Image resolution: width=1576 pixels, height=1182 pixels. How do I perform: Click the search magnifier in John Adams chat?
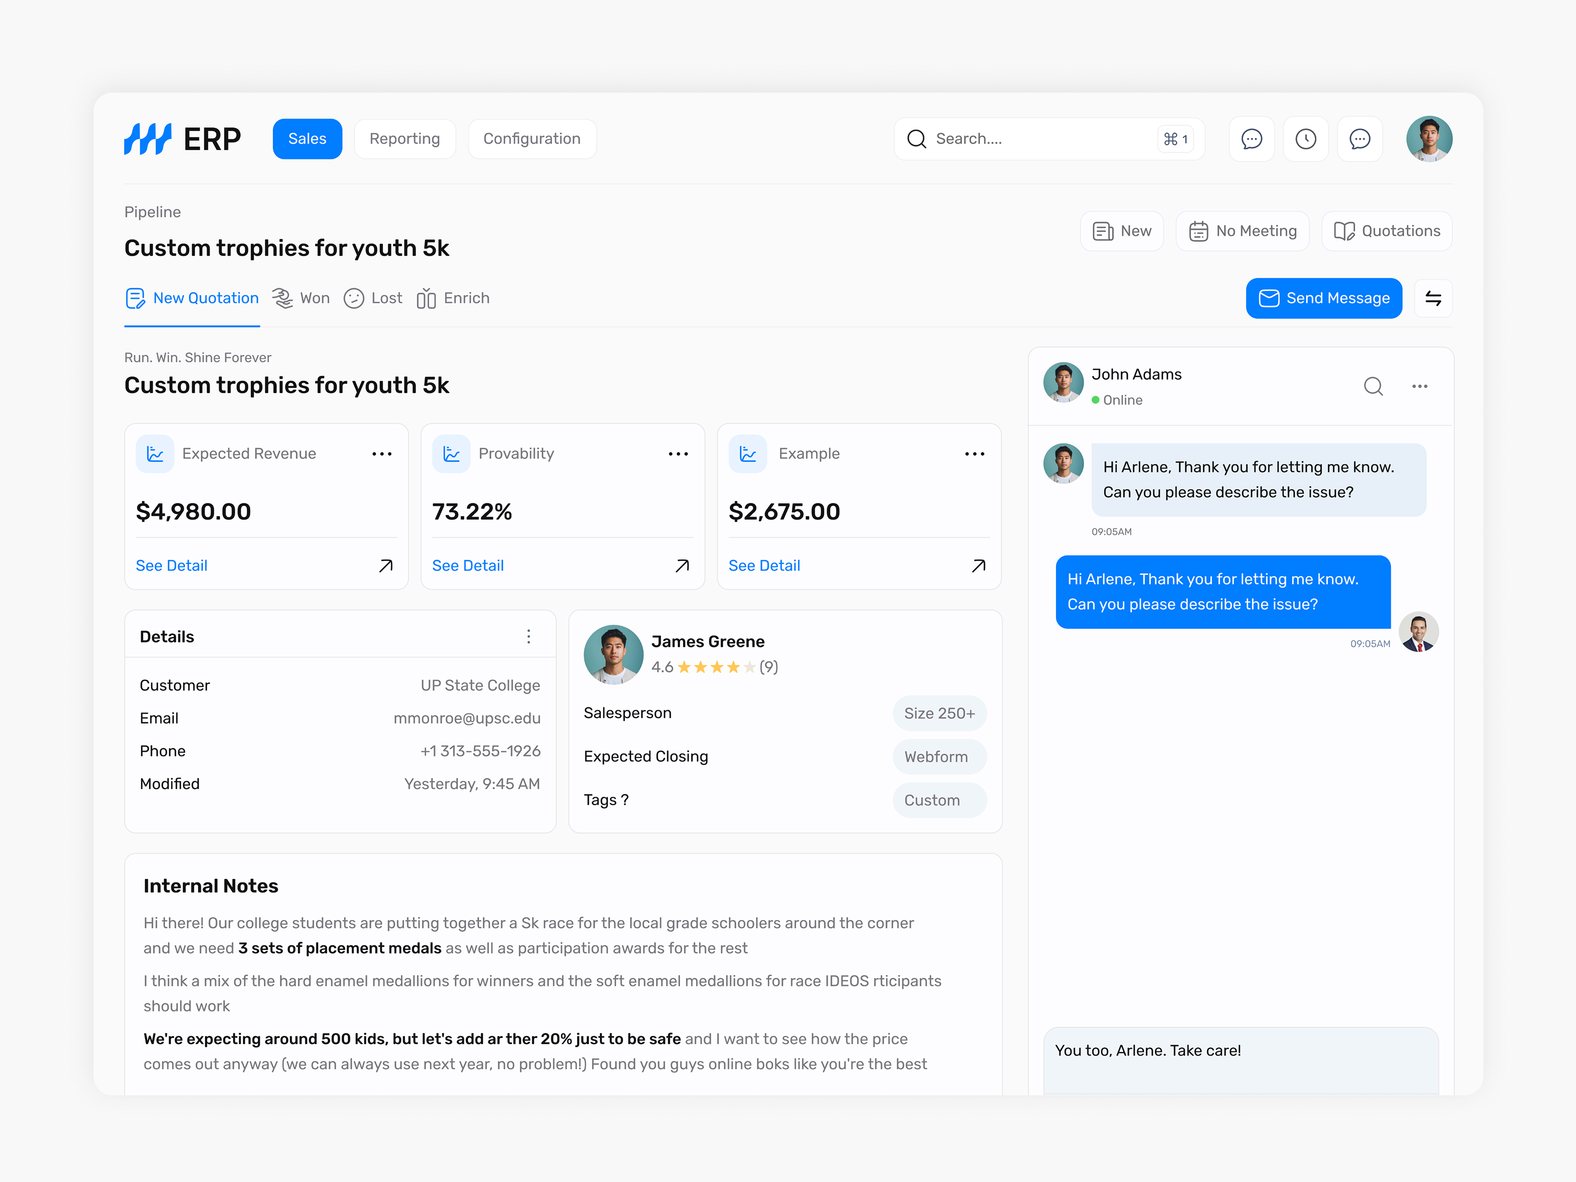[x=1373, y=386]
